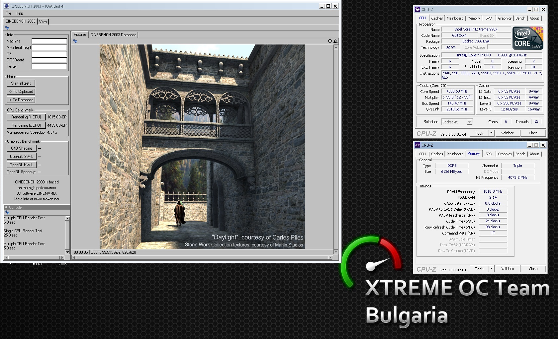Run the Rendering (1 CPU) benchmark
The width and height of the screenshot is (558, 339).
(26, 117)
